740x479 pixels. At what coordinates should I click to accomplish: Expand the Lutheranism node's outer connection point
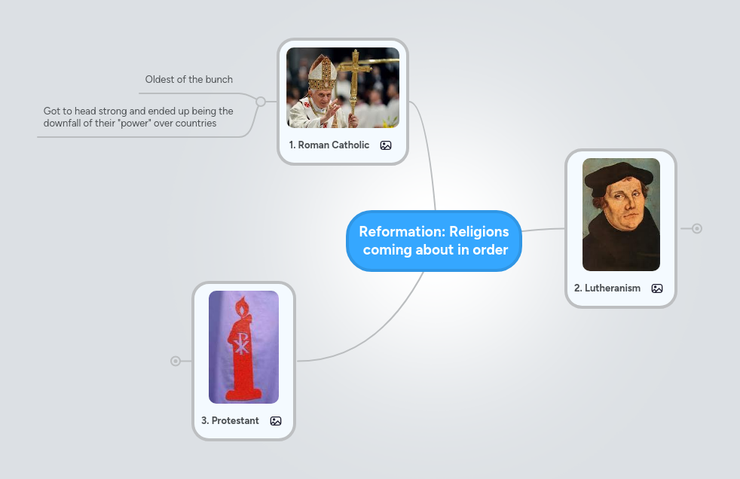[x=696, y=227]
